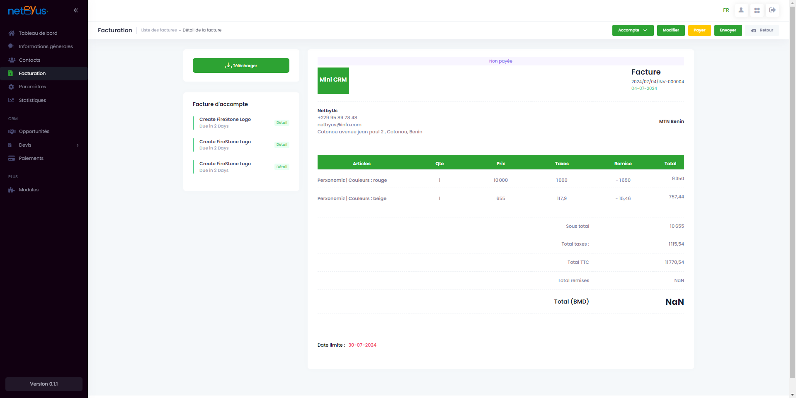Screen dimensions: 796x398
Task: Collapse the sidebar with the double-chevron icon
Action: pyautogui.click(x=76, y=10)
